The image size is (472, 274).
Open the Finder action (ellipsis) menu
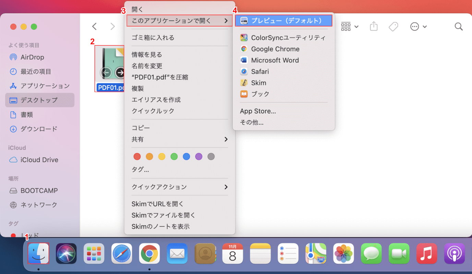pyautogui.click(x=418, y=26)
